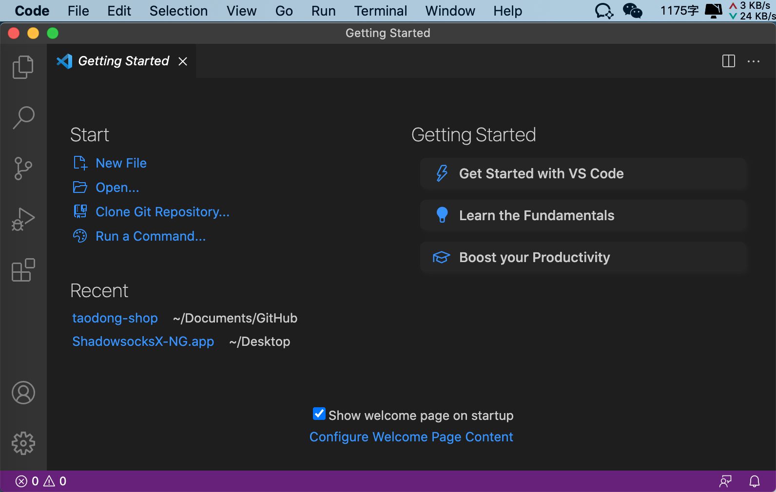776x492 pixels.
Task: Open Boost your Productivity walkthrough
Action: pos(583,257)
